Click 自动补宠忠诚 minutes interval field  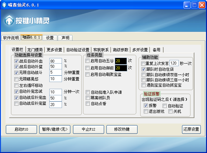(55, 92)
